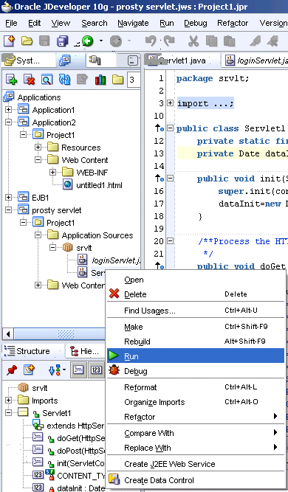Click the Remove icon with red X in navigator
The height and width of the screenshot is (492, 288).
30,80
